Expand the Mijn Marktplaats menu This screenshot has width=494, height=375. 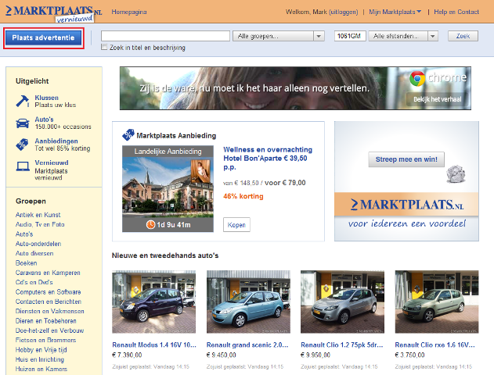tap(395, 12)
